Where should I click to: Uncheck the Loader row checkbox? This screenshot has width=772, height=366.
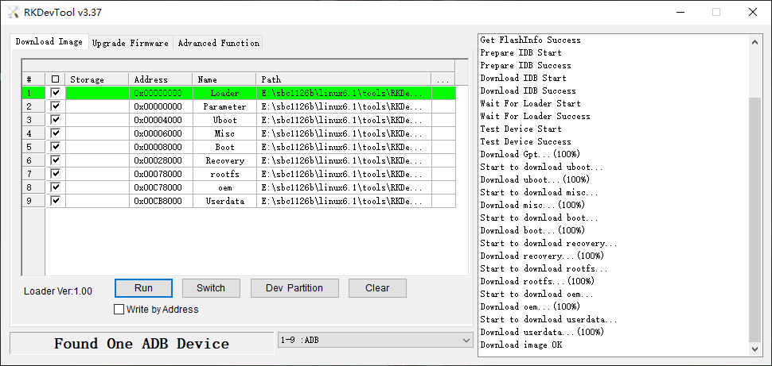56,92
